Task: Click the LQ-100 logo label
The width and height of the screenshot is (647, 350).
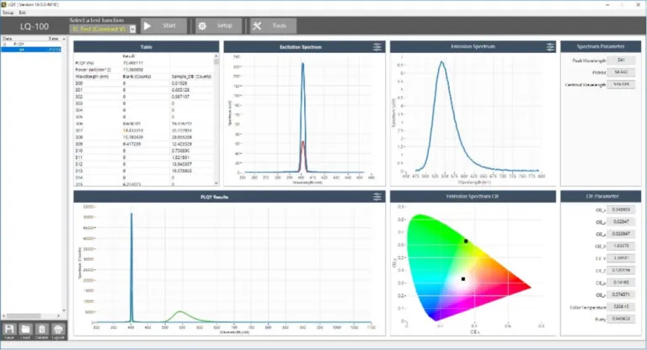Action: point(35,26)
